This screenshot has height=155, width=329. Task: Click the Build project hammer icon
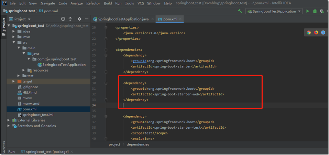click(x=240, y=11)
